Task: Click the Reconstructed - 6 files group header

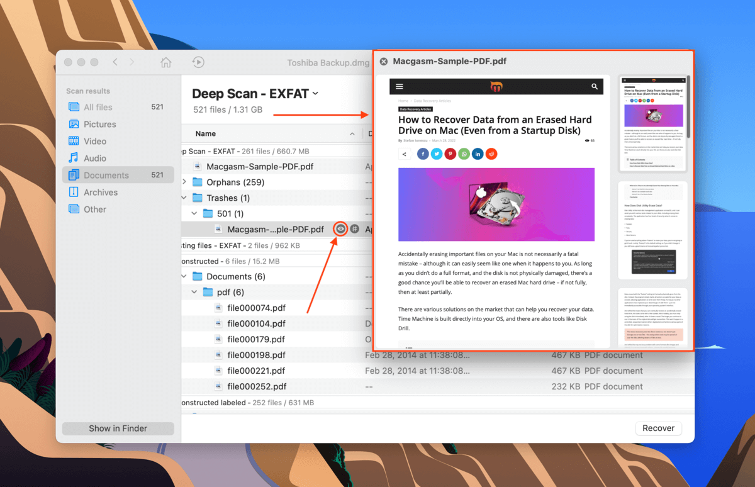Action: pos(230,261)
